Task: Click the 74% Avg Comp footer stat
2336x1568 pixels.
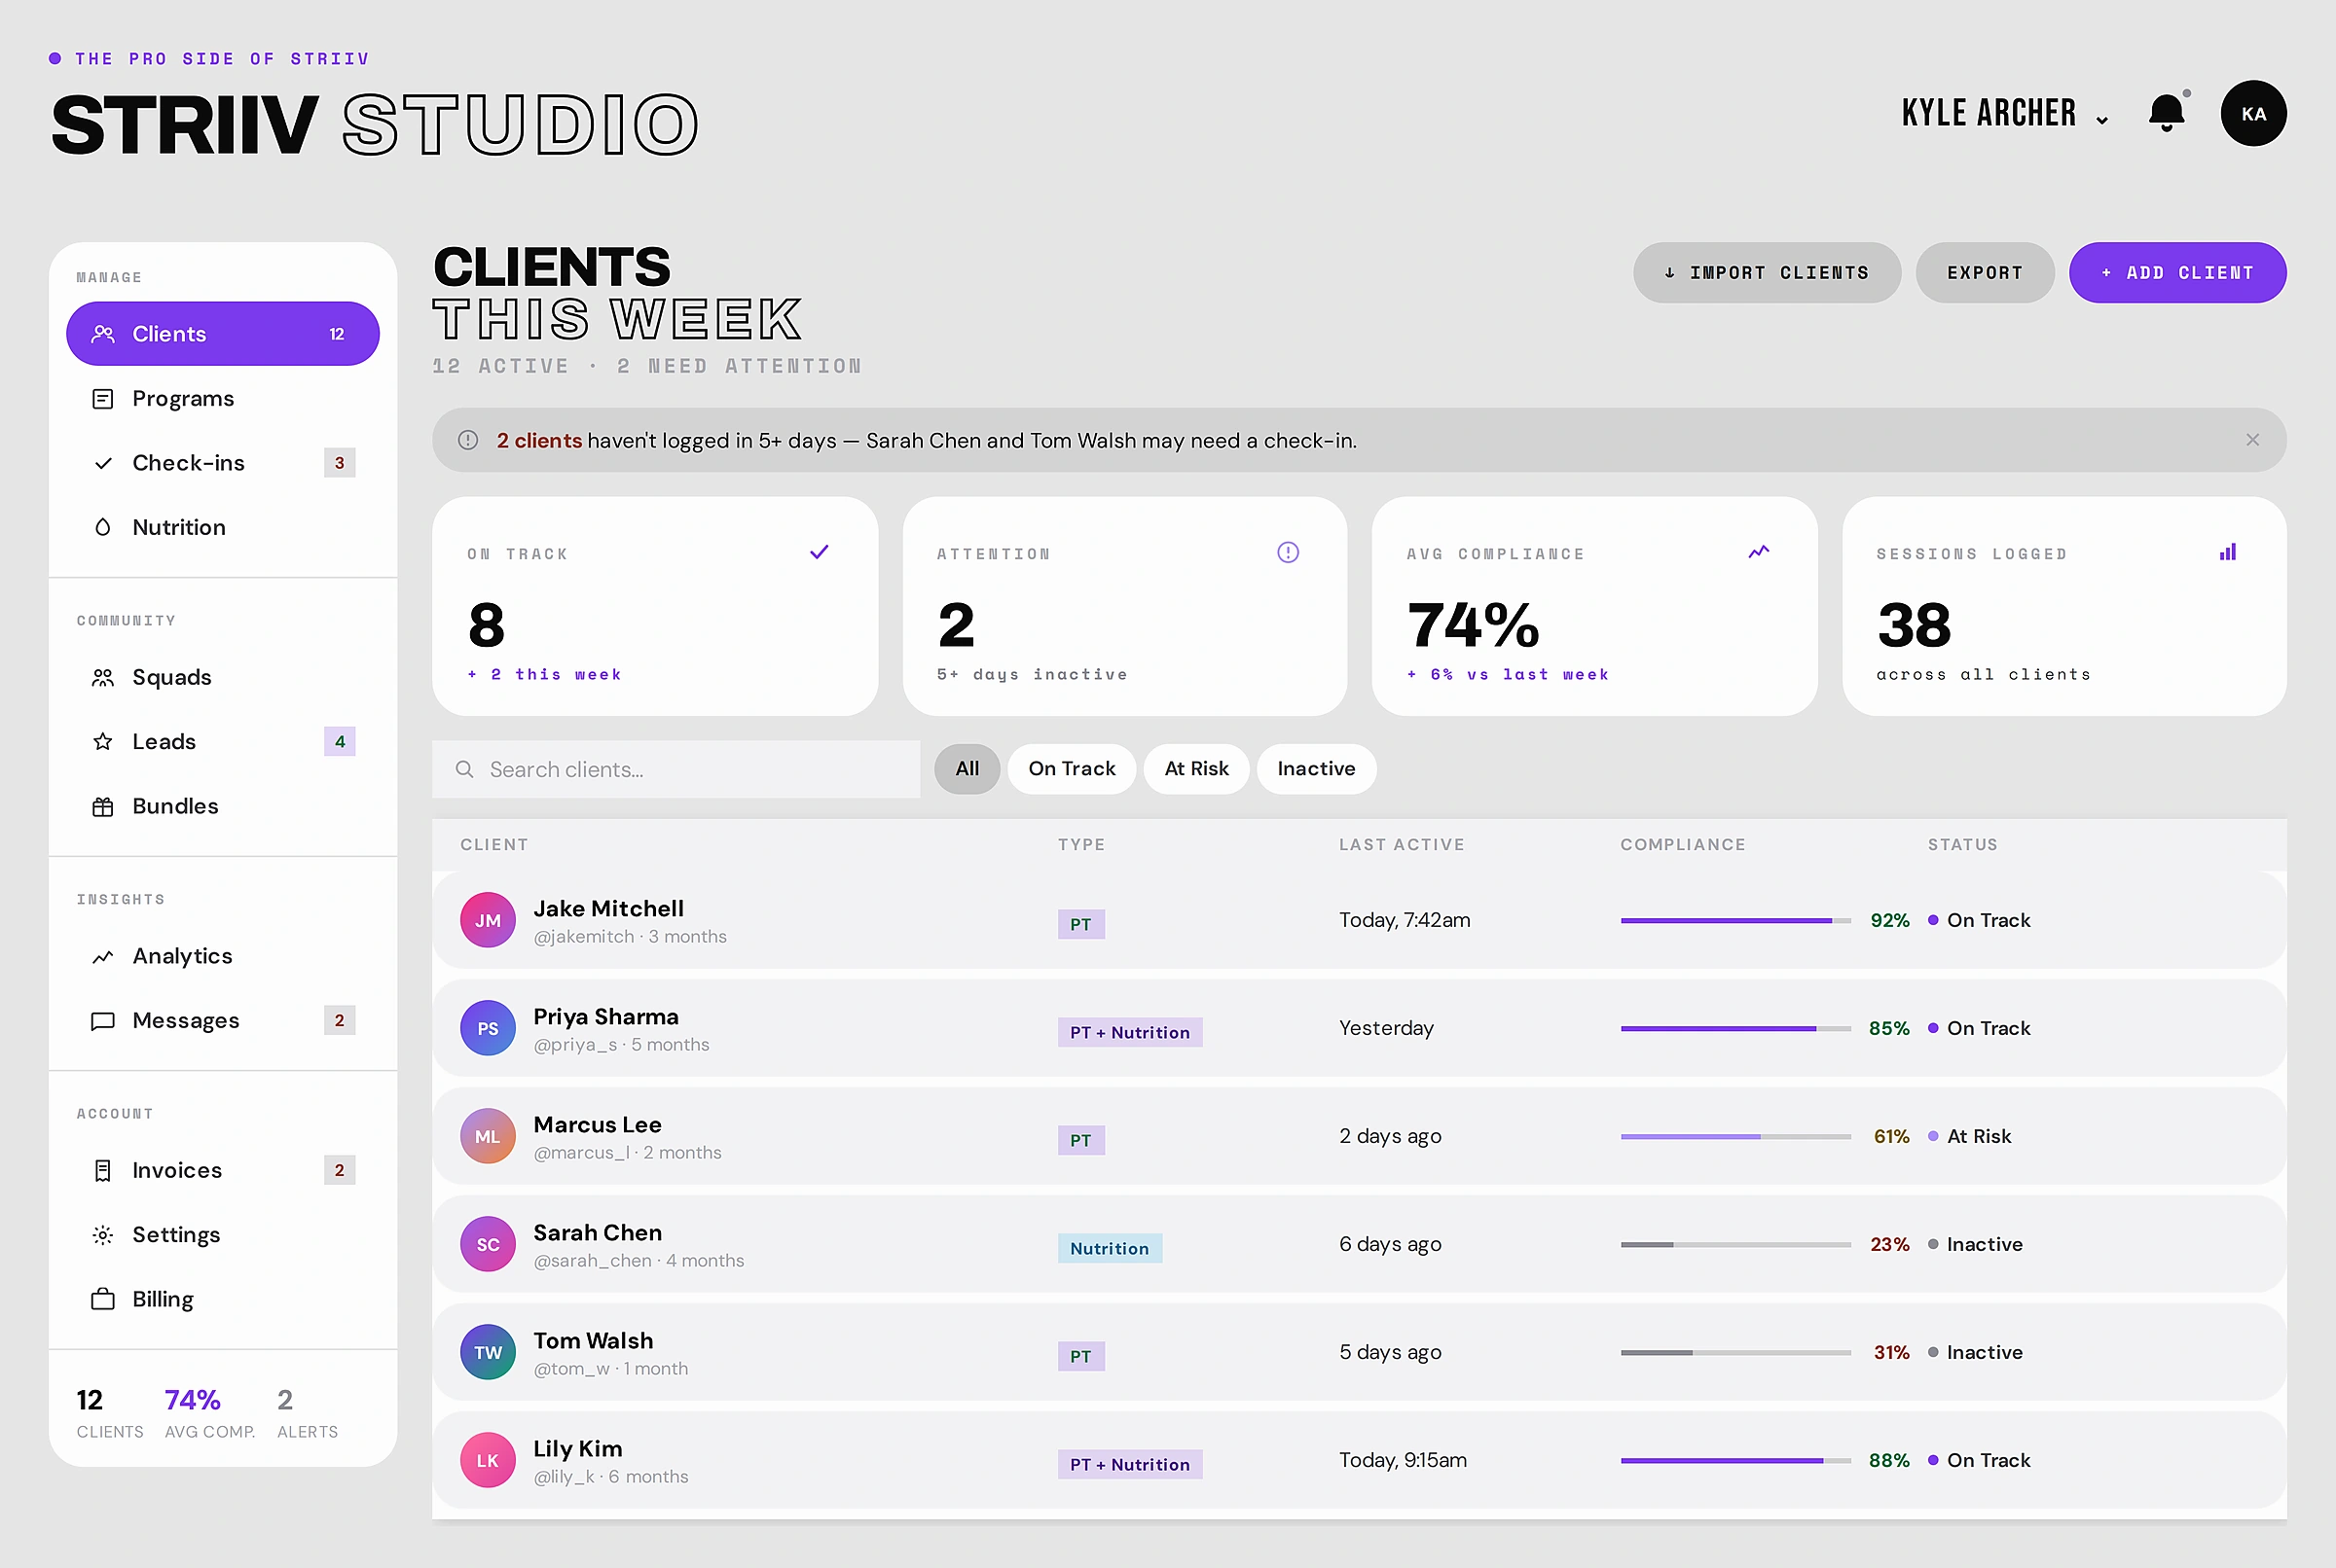Action: coord(210,1413)
